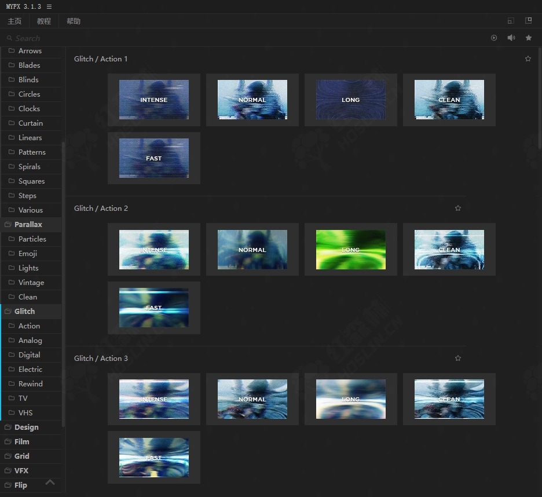Expand the Film category folder

(x=21, y=441)
